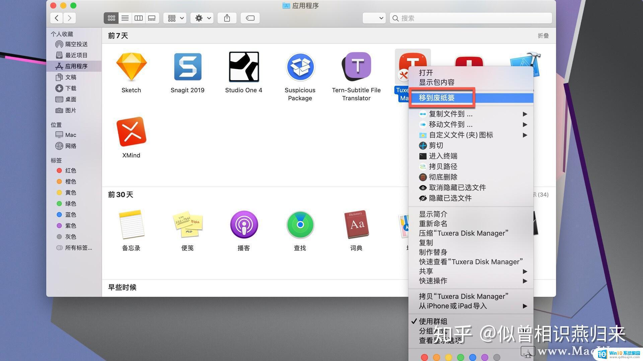Image resolution: width=643 pixels, height=361 pixels.
Task: Apply blue tag dot in context menu
Action: pos(473,357)
